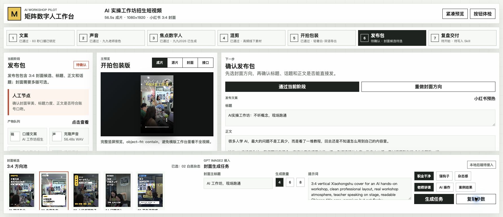503x217 pixels.
Task: Switch preview to 源片 tab
Action: [x=175, y=63]
